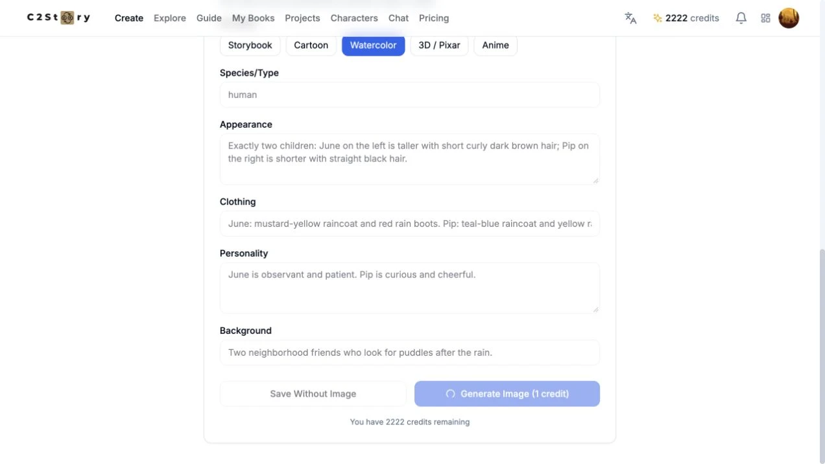Click the Background field label
Screen dimensions: 825x464
point(246,331)
